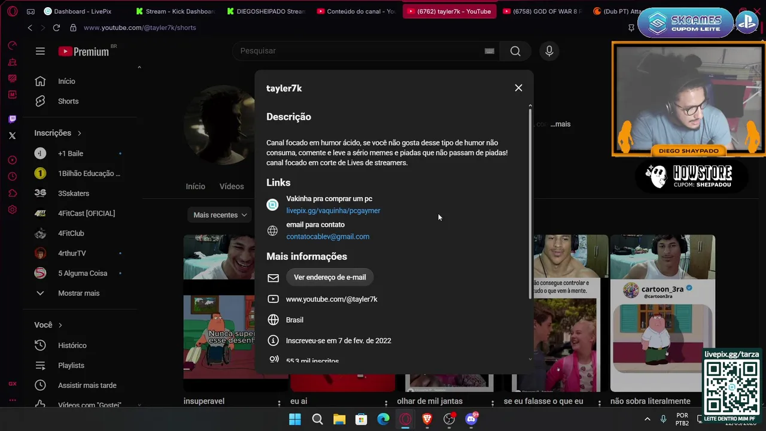Open Brave browser from taskbar
766x431 pixels.
(x=427, y=419)
